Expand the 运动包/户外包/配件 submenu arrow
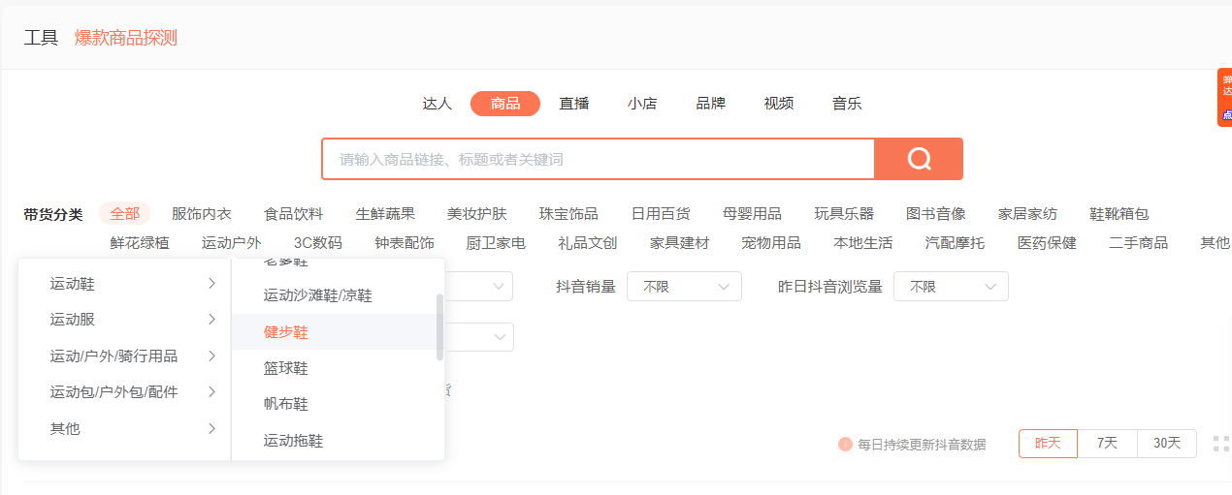The height and width of the screenshot is (495, 1232). click(211, 391)
